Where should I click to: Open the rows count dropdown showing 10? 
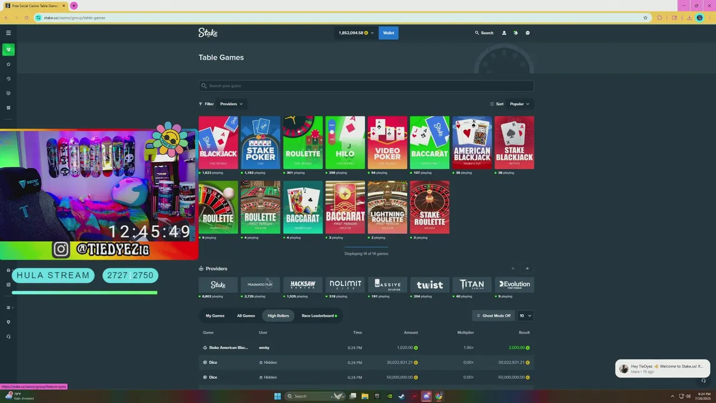(x=525, y=316)
